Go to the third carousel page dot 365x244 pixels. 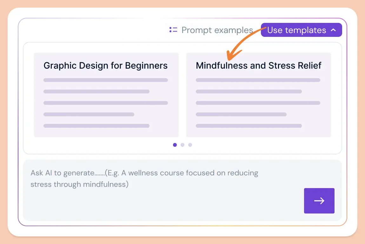[x=190, y=145]
